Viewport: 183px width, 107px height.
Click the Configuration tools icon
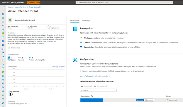click(75, 60)
